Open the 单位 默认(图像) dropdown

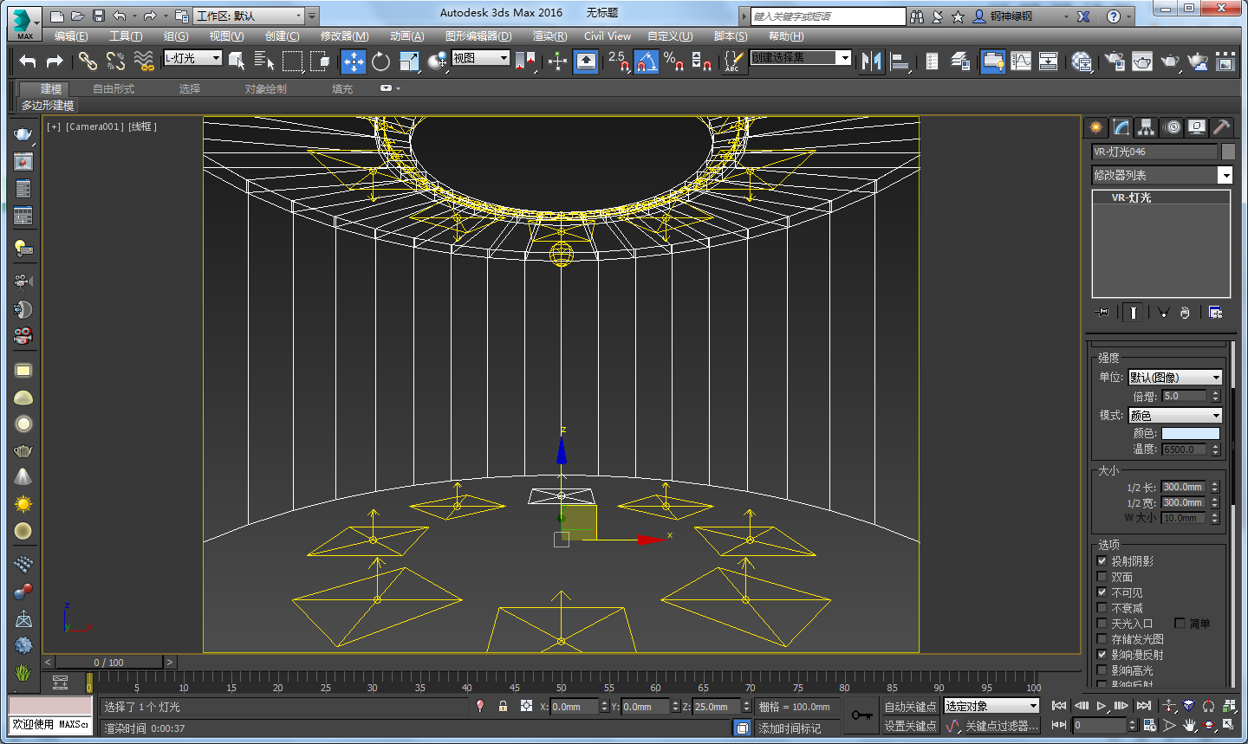1174,378
